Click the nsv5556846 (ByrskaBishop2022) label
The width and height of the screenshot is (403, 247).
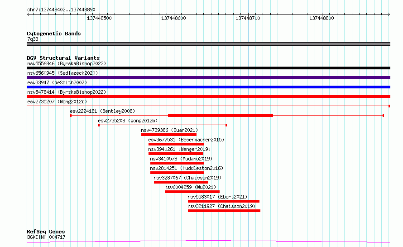[67, 63]
